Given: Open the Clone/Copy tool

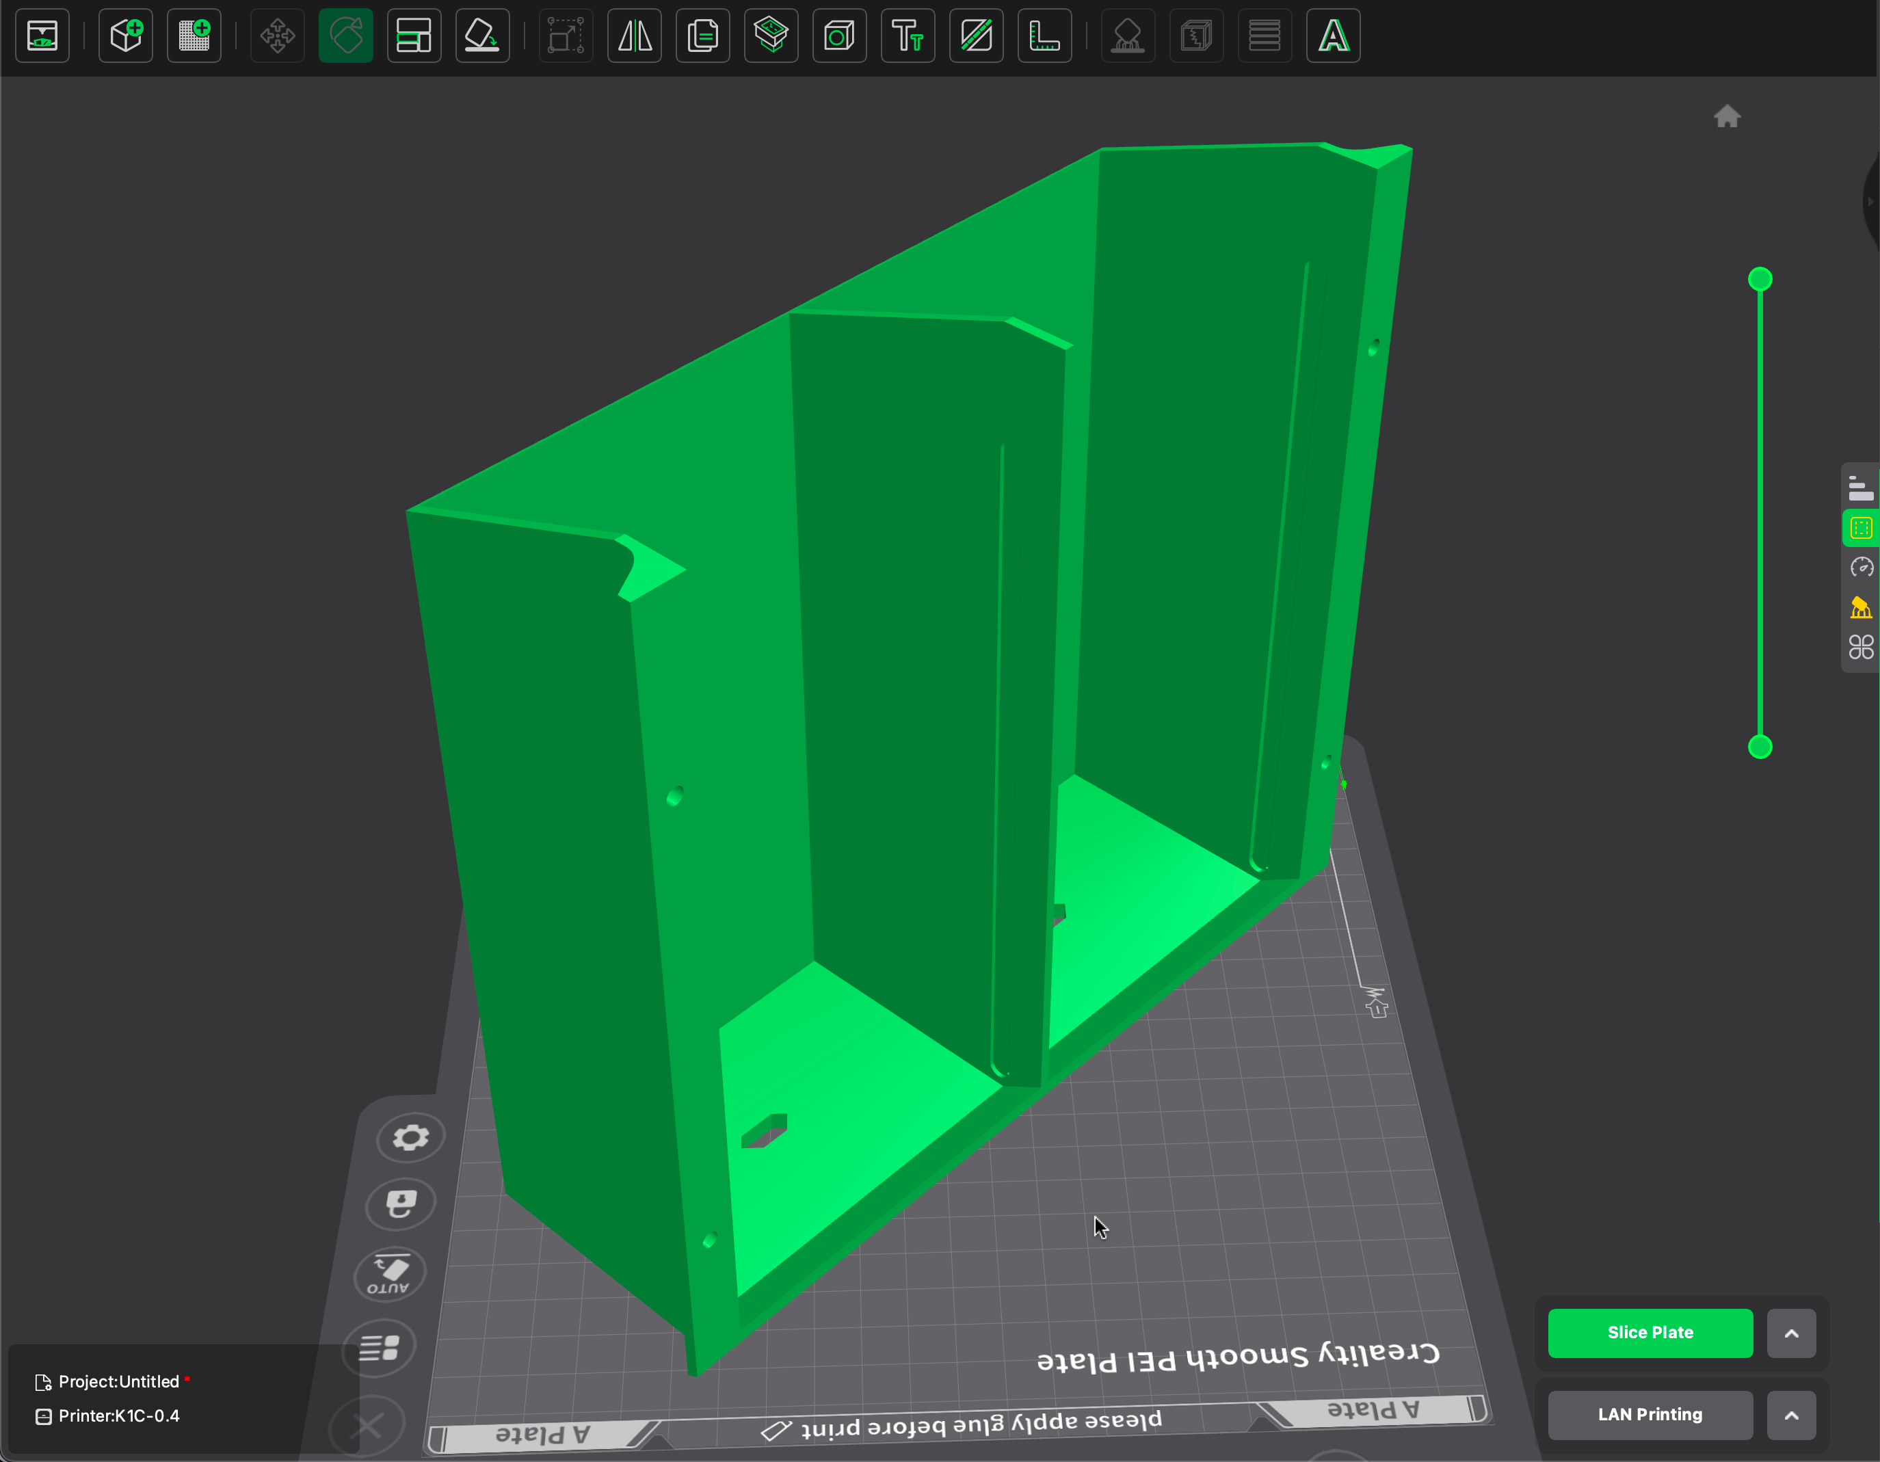Looking at the screenshot, I should [x=702, y=36].
